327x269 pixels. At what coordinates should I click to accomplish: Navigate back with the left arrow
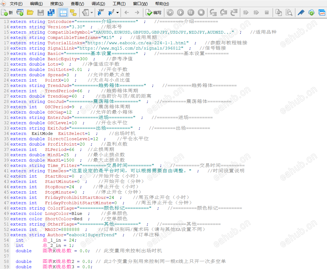pos(127,13)
